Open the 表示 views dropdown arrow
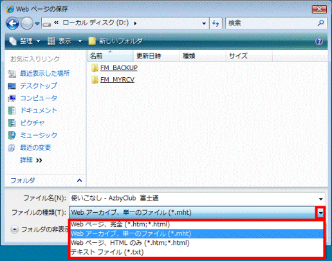 coord(80,40)
